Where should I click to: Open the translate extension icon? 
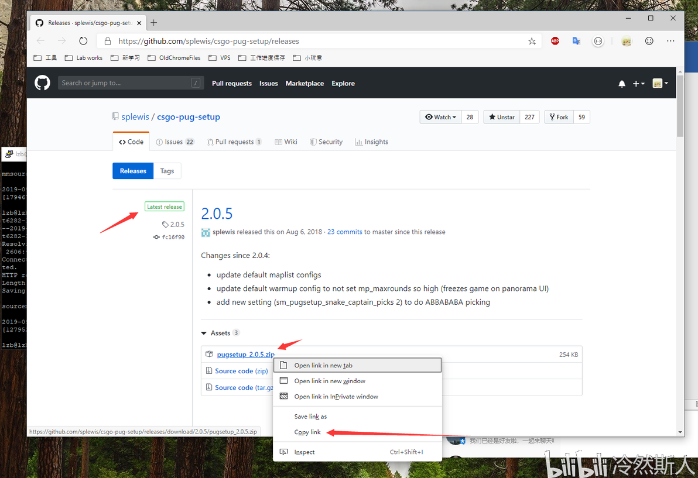tap(576, 41)
